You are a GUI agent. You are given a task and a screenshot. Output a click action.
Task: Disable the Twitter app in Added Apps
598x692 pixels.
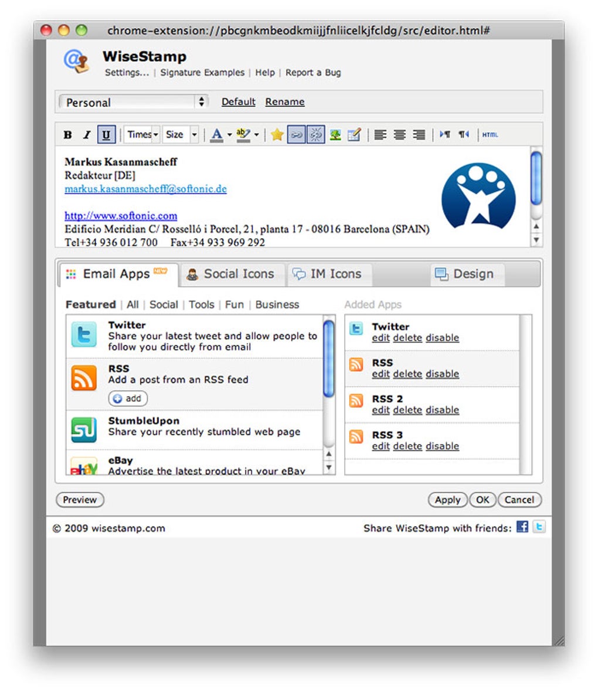tap(442, 338)
